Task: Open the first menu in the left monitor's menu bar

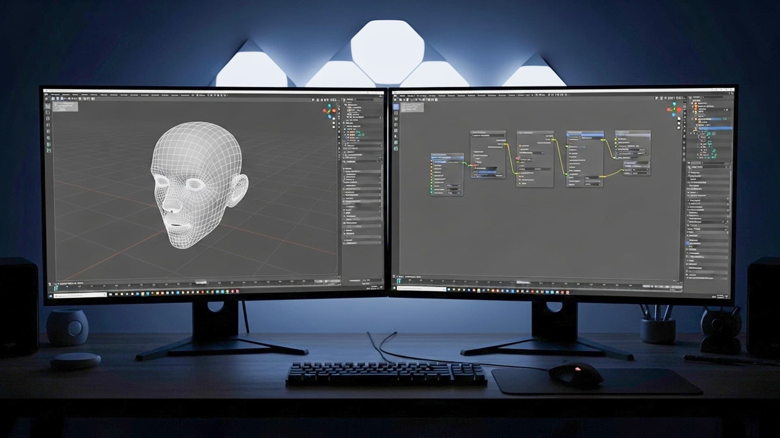Action: [54, 95]
